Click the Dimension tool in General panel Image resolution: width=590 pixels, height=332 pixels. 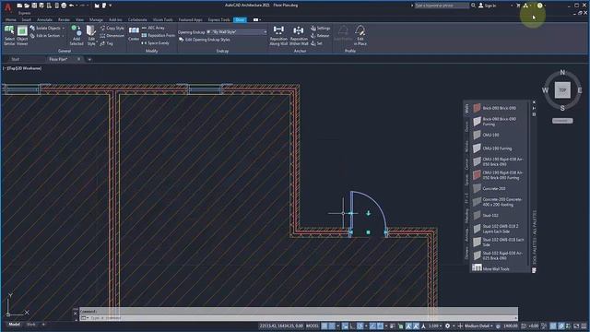tap(112, 35)
